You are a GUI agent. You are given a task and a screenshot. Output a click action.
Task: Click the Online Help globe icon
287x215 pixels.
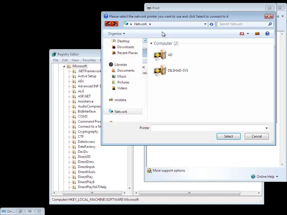253,177
